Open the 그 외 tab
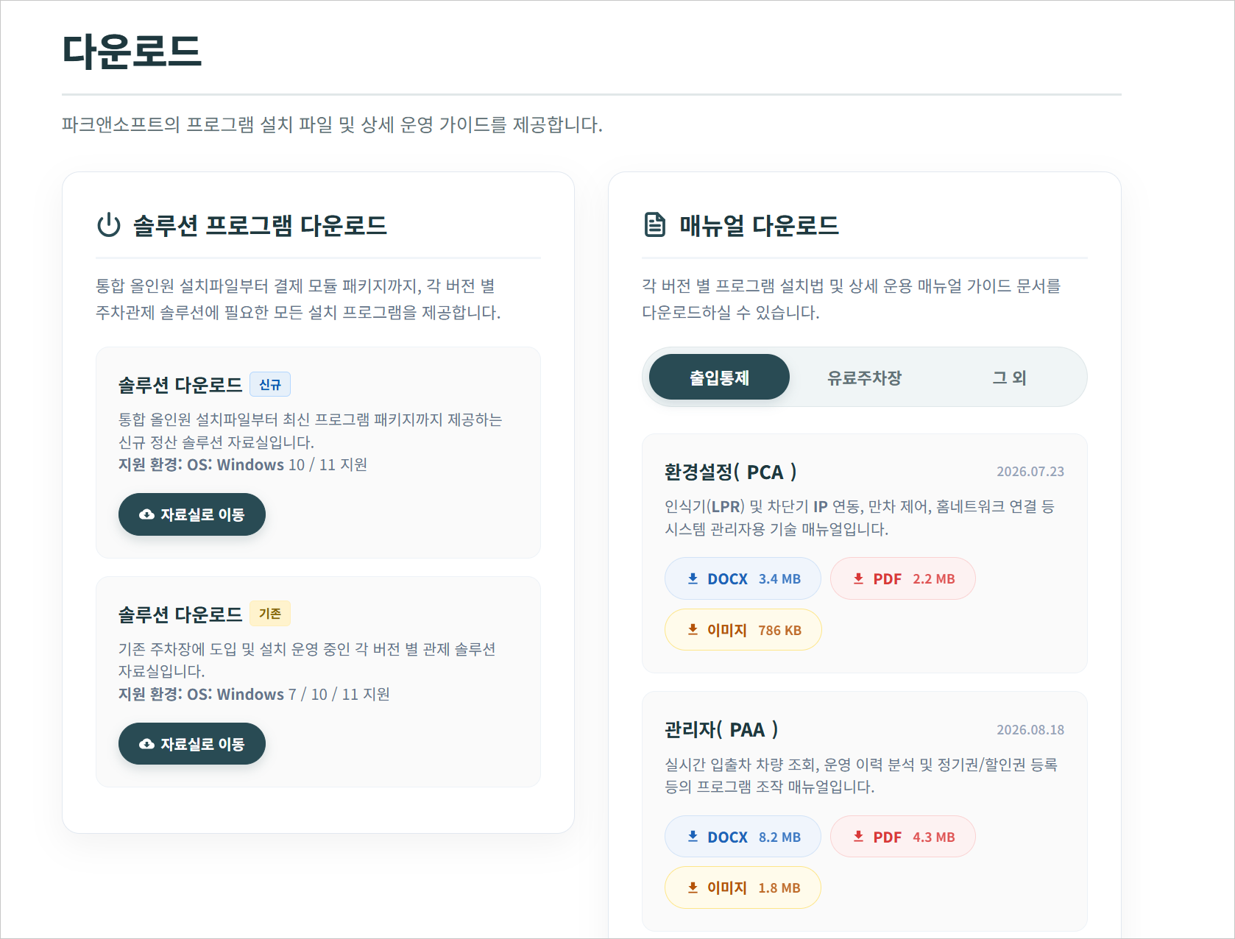 1009,377
